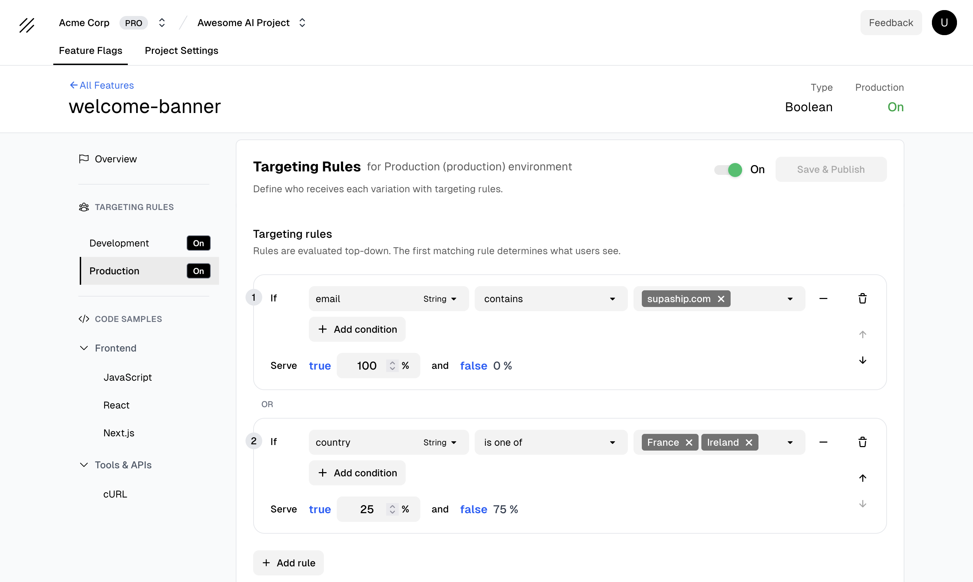The width and height of the screenshot is (973, 582).
Task: Increase the 25% rollout with the stepper arrows
Action: click(392, 506)
